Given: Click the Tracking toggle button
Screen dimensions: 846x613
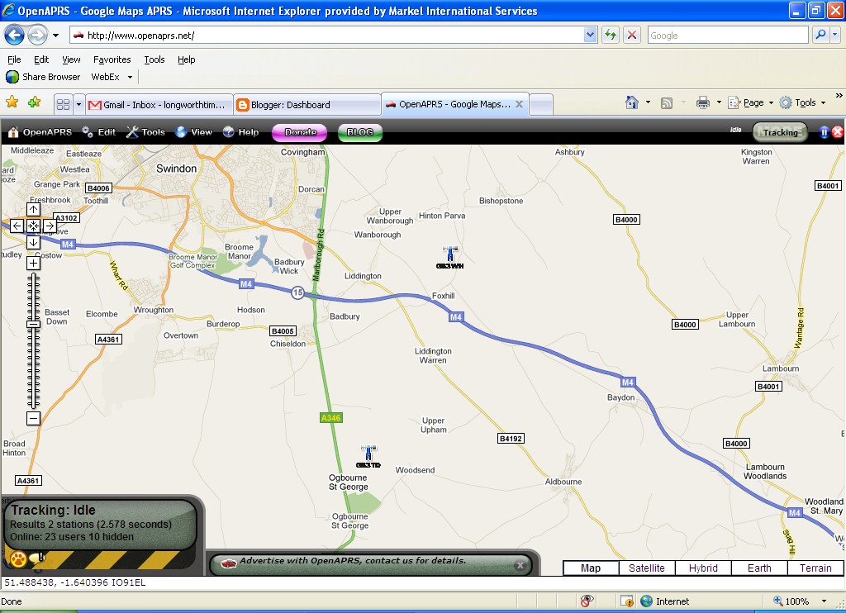Looking at the screenshot, I should [x=780, y=131].
